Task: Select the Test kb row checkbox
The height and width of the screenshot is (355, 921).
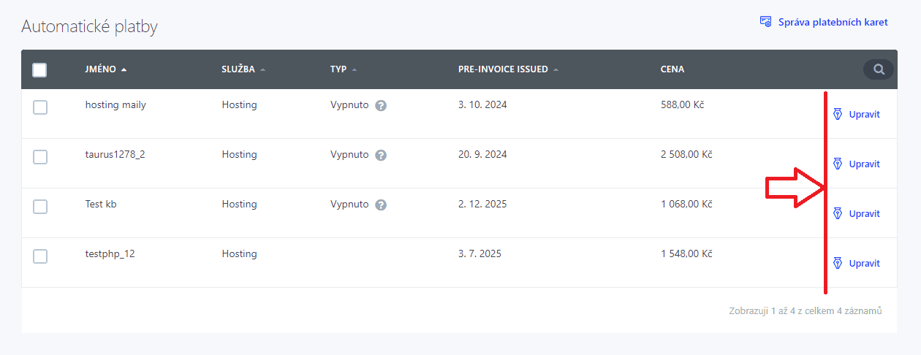Action: pos(40,207)
